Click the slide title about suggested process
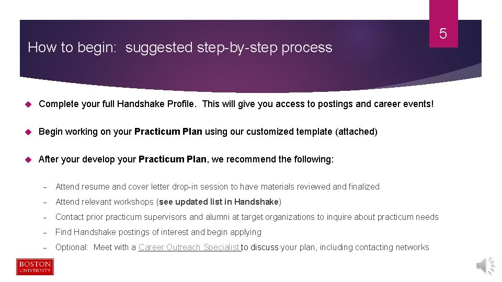 [180, 48]
